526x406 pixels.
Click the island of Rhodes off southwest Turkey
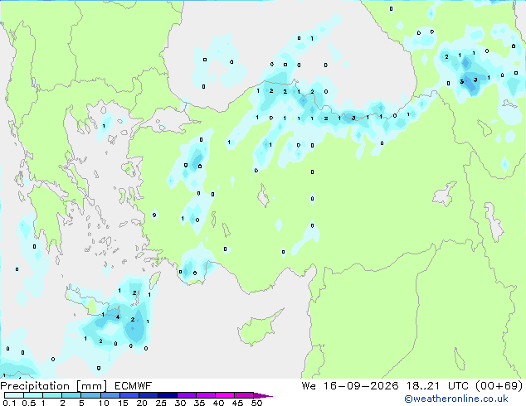[x=154, y=279]
